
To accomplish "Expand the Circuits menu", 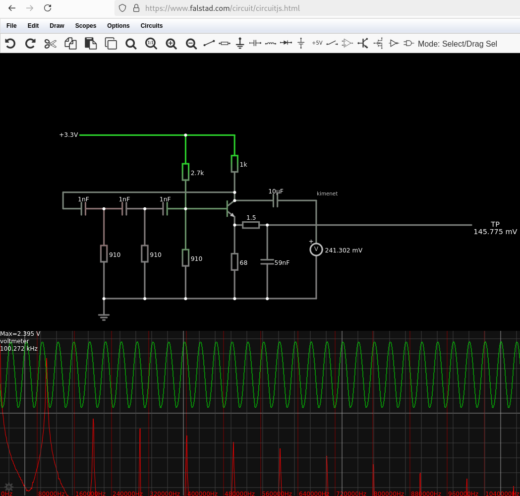I will click(x=152, y=26).
